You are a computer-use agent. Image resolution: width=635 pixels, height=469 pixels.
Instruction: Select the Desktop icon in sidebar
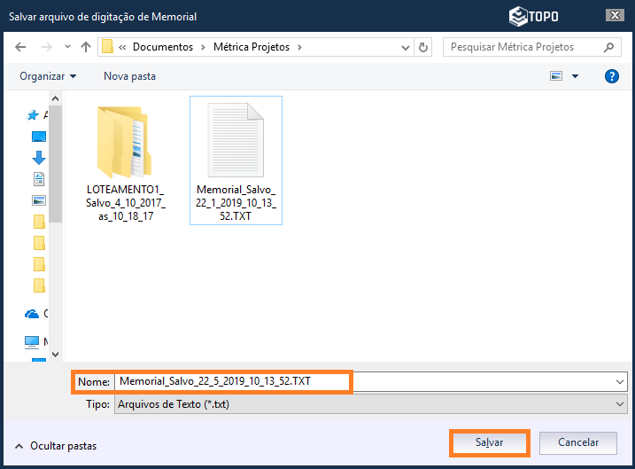pyautogui.click(x=38, y=137)
